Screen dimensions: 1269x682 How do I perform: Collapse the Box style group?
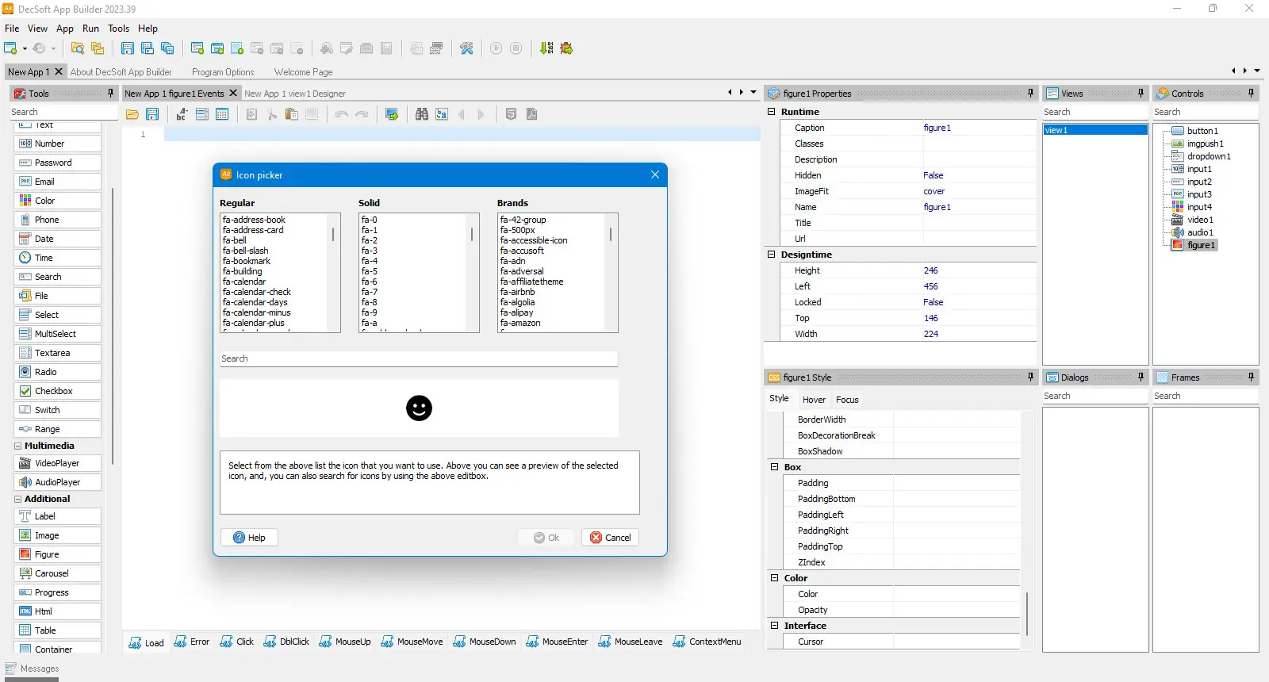774,467
